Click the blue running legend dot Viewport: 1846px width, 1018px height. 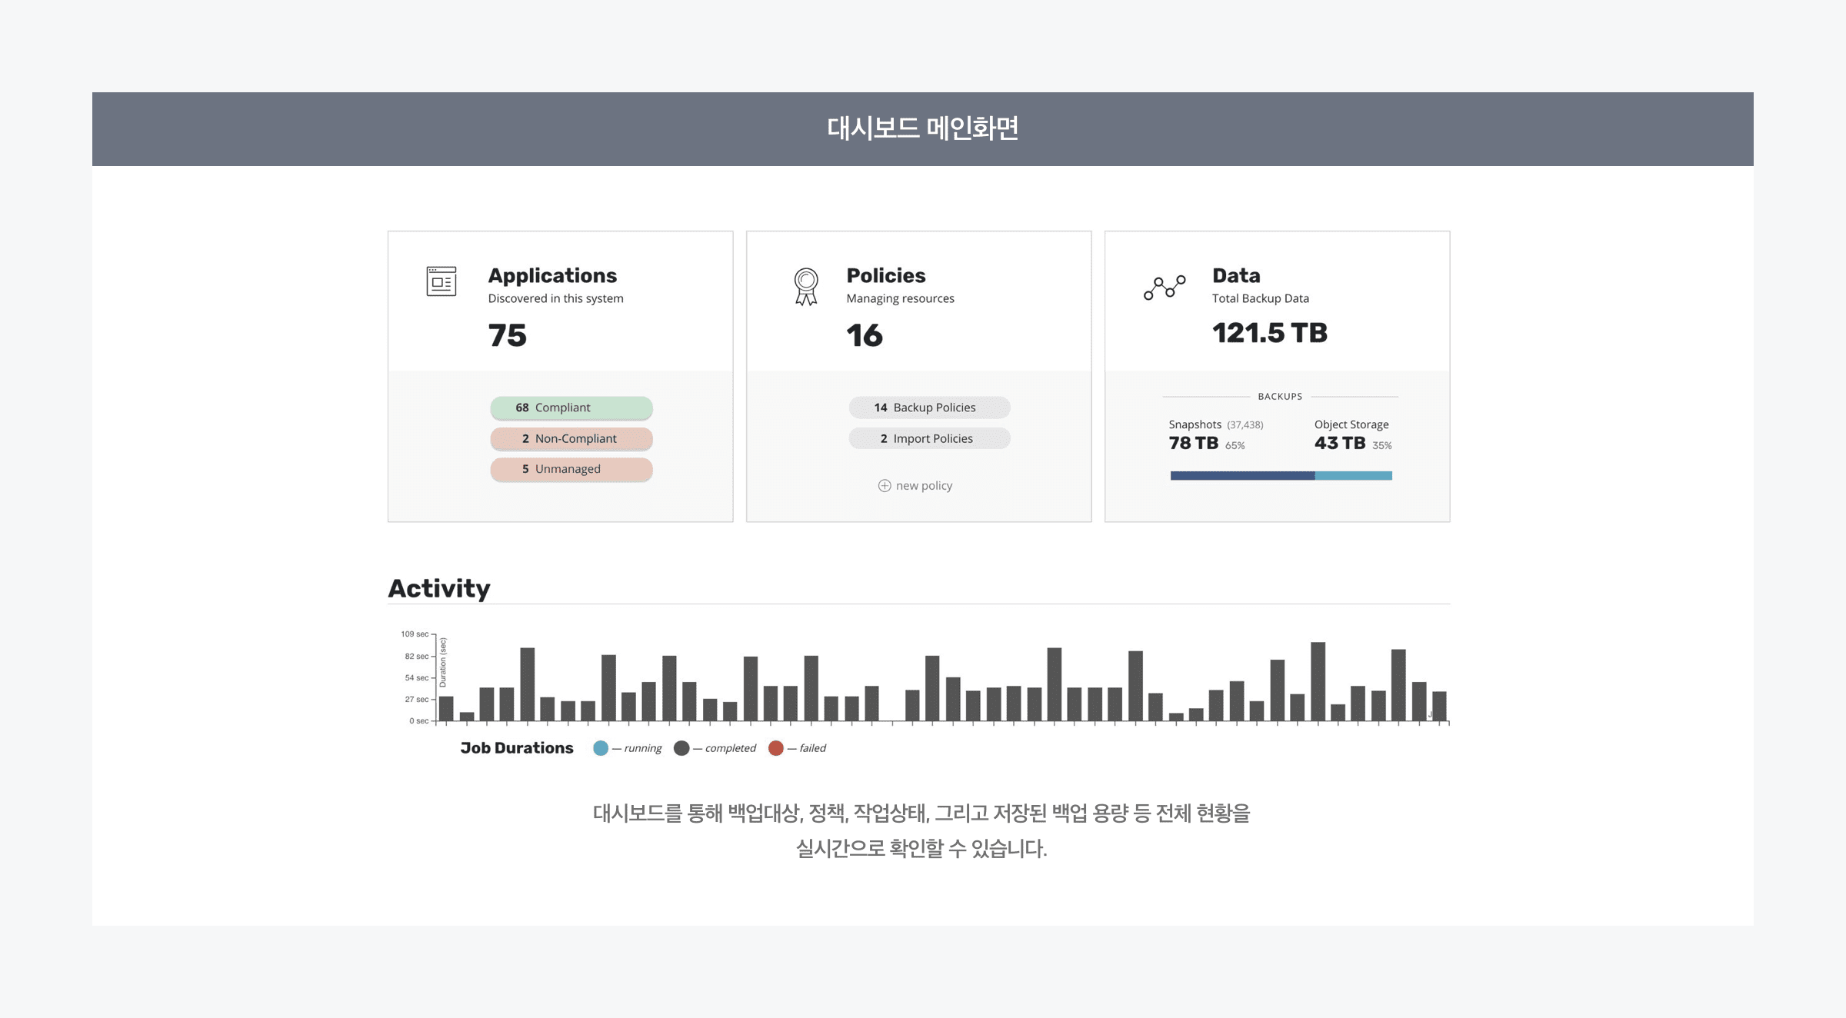click(x=601, y=748)
